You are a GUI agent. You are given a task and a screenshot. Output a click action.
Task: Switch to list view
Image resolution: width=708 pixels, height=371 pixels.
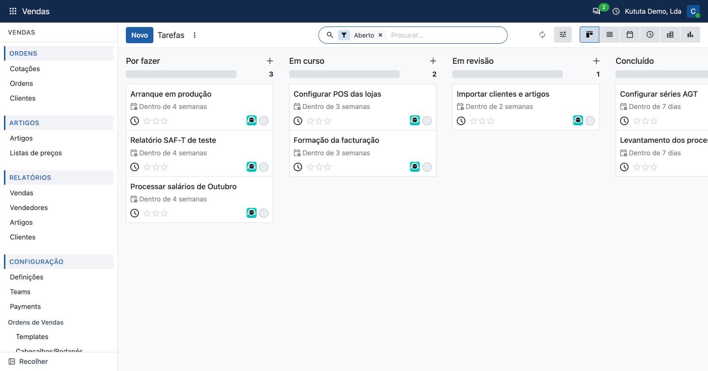610,35
